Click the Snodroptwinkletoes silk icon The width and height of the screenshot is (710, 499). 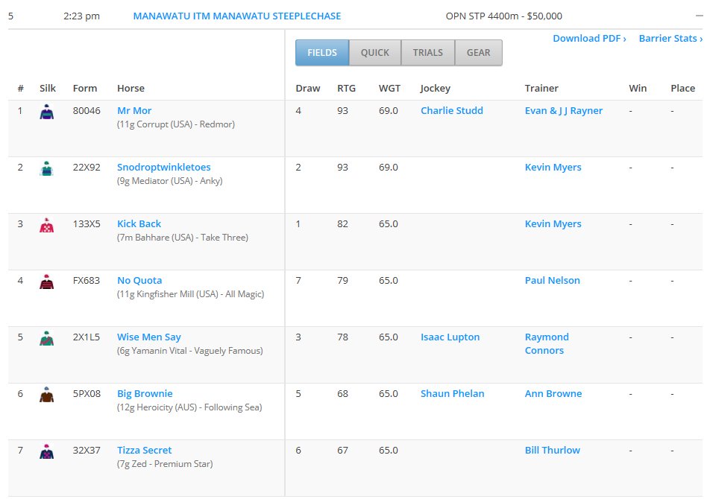coord(47,168)
